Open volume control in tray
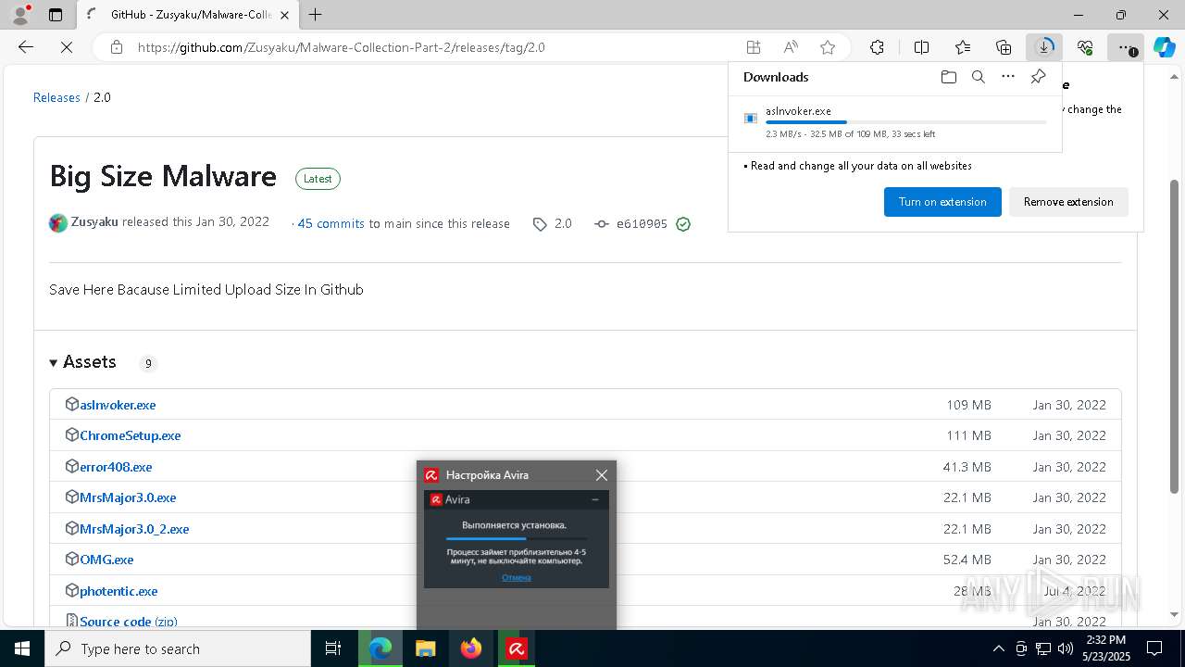The width and height of the screenshot is (1185, 667). tap(1065, 648)
